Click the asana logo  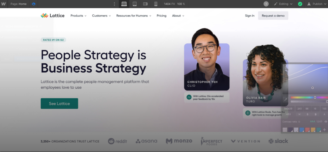click(146, 141)
